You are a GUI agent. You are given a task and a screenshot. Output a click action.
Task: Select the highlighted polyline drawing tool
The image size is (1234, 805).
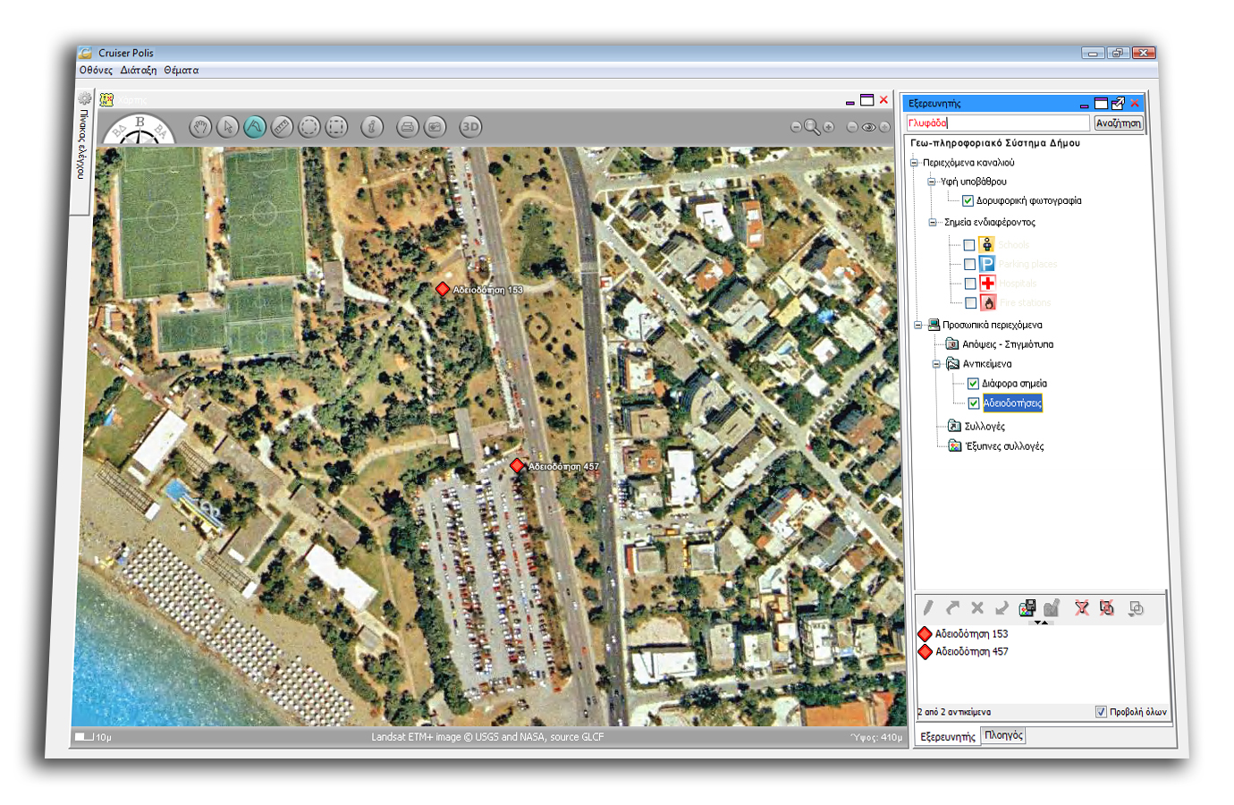click(x=255, y=127)
